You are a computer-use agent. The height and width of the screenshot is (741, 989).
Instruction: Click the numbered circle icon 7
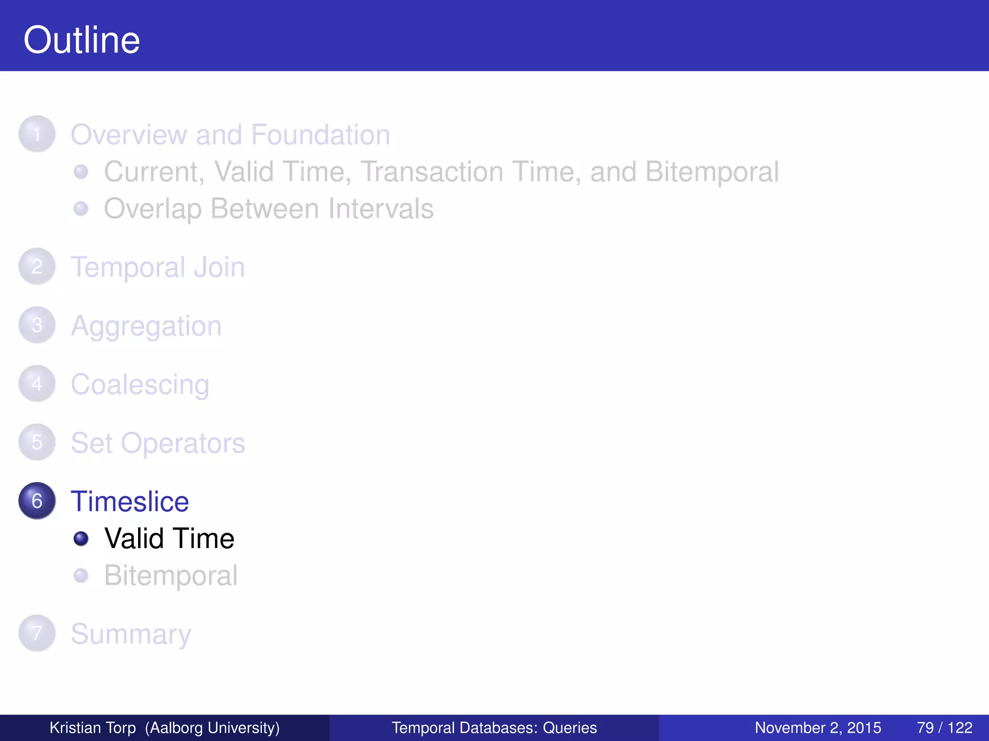click(x=37, y=633)
